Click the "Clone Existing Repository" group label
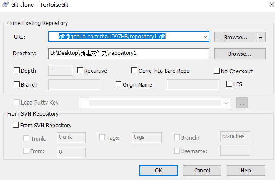This screenshot has width=275, height=180. pyautogui.click(x=37, y=23)
